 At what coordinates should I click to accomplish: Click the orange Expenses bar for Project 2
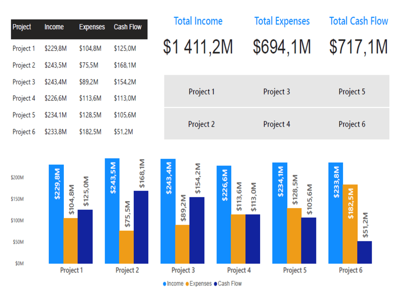point(126,246)
